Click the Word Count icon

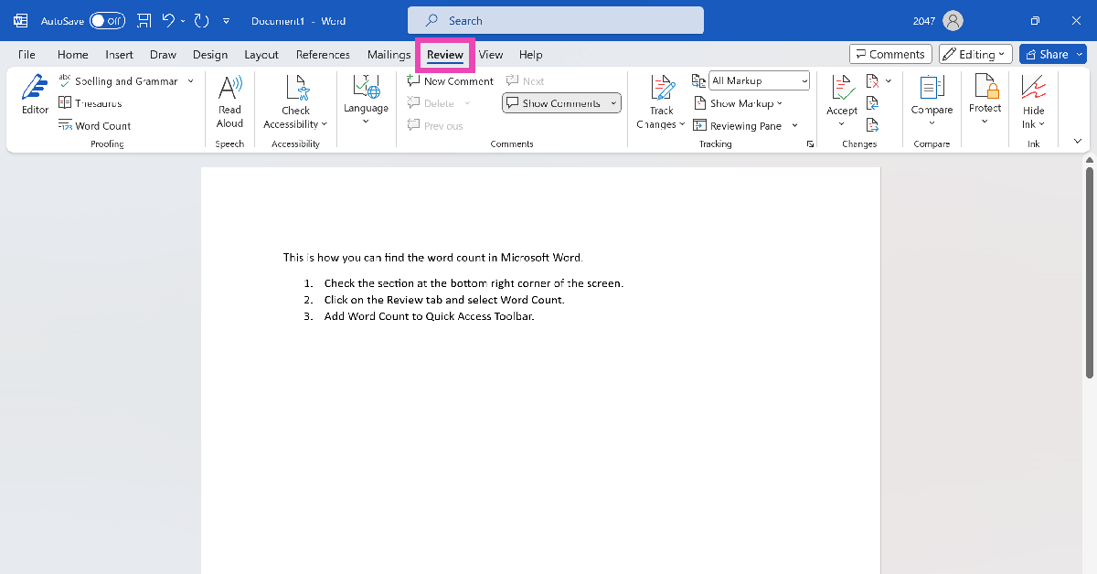click(x=66, y=126)
